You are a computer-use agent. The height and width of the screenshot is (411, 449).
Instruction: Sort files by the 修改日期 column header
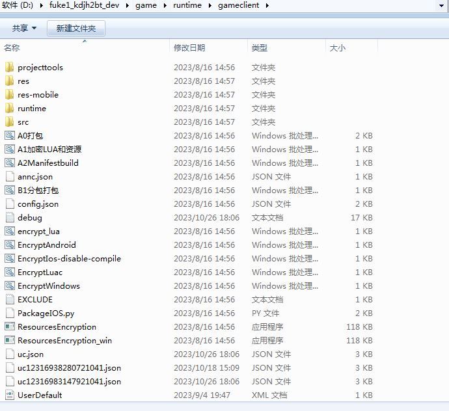[x=189, y=48]
